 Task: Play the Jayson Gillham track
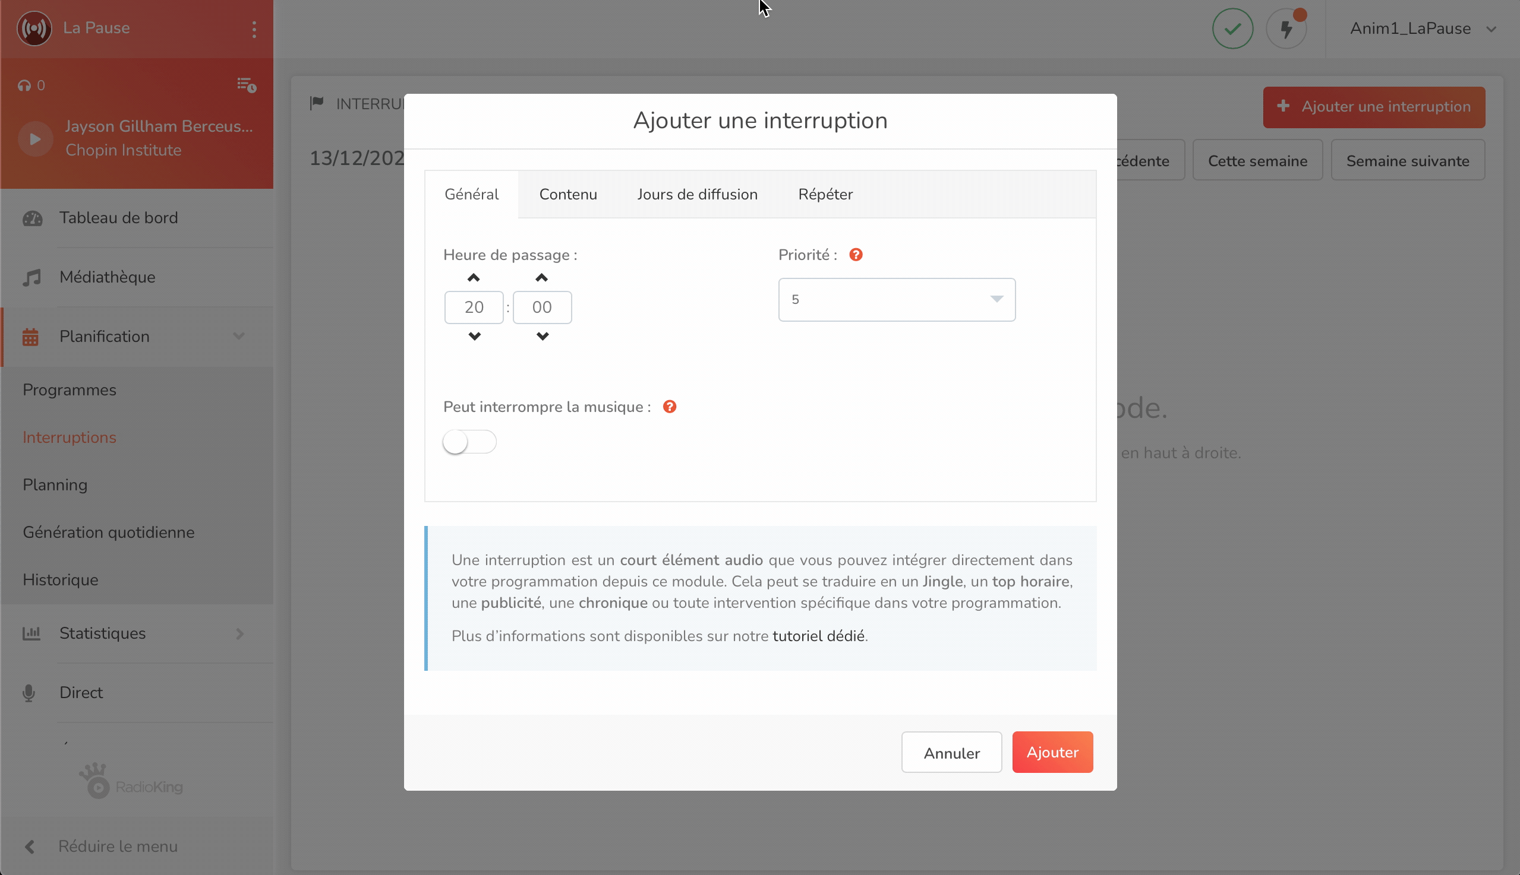[36, 139]
